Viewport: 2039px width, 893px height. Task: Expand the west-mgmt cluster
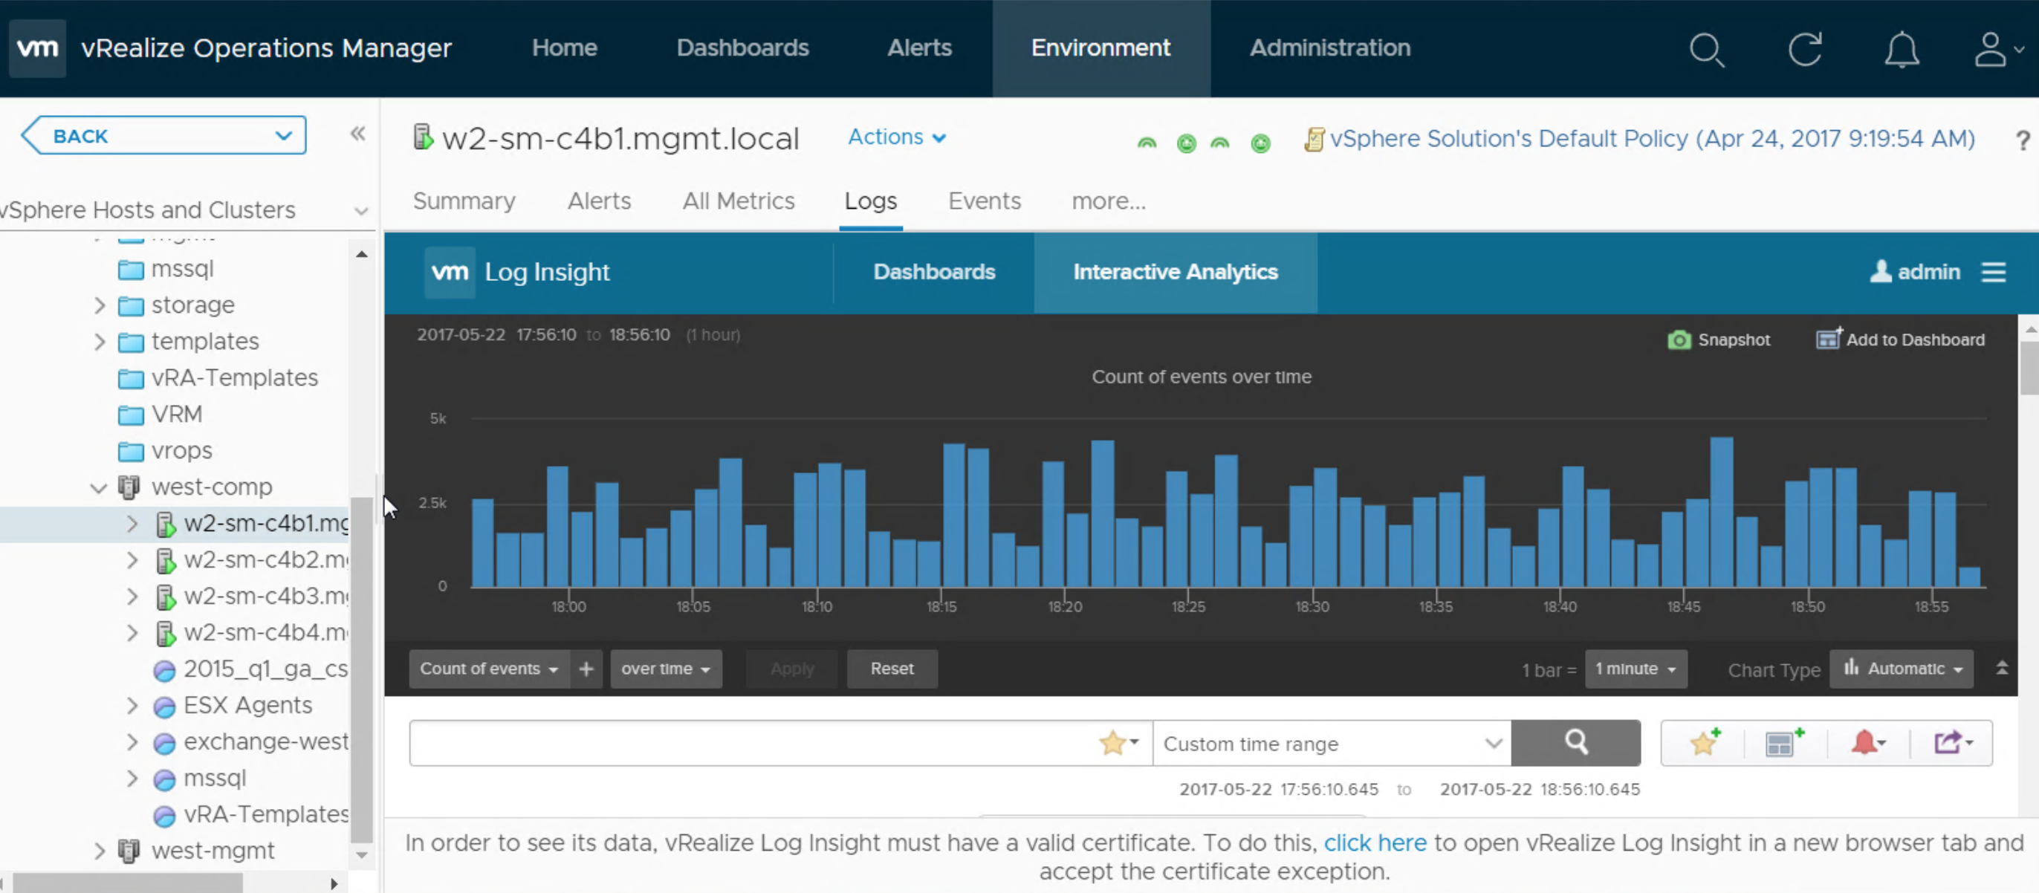(99, 852)
